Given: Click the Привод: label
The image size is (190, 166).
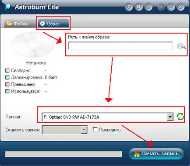Looking at the screenshot, I should 13,117.
